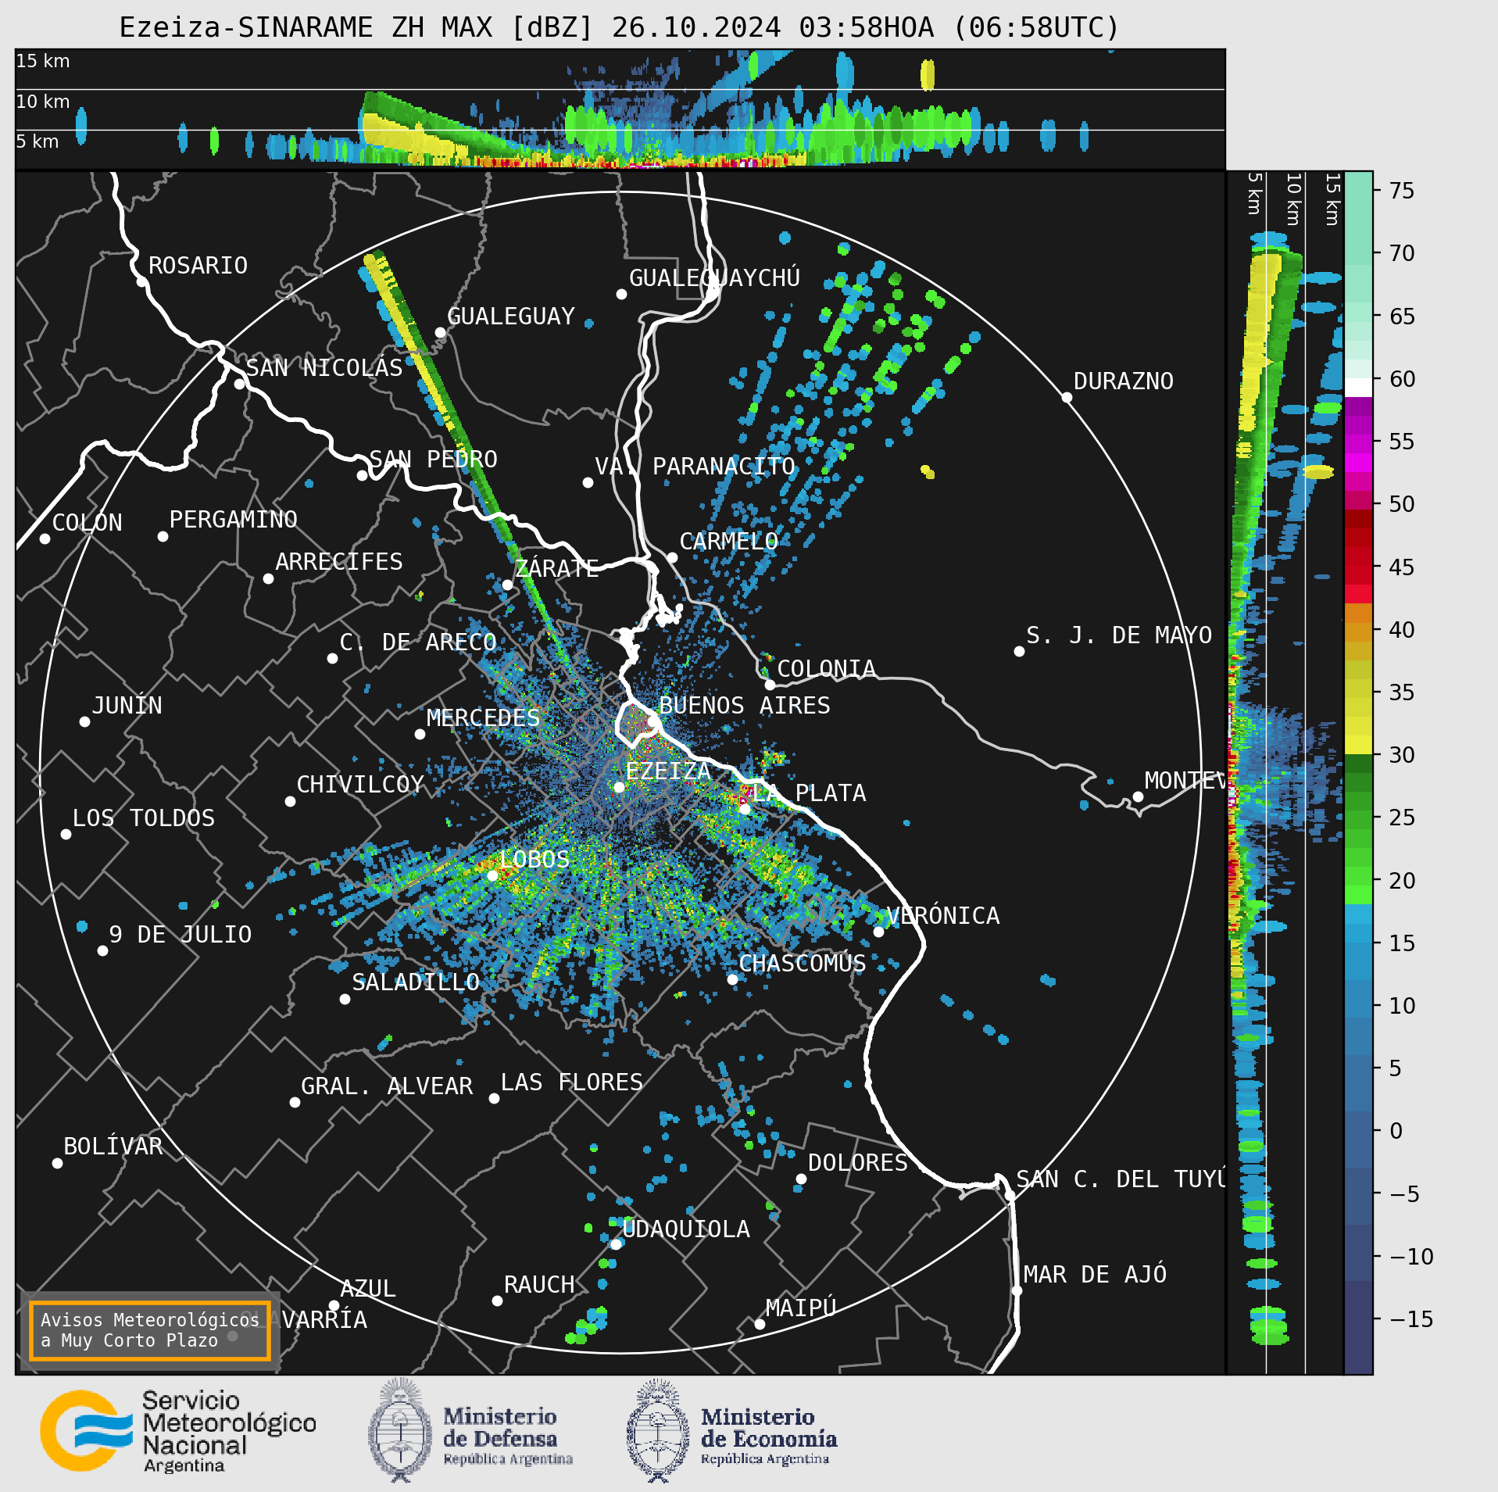Click the San C. del Tuyú marker dot
Screen dimensions: 1498x1492
pos(1009,1197)
